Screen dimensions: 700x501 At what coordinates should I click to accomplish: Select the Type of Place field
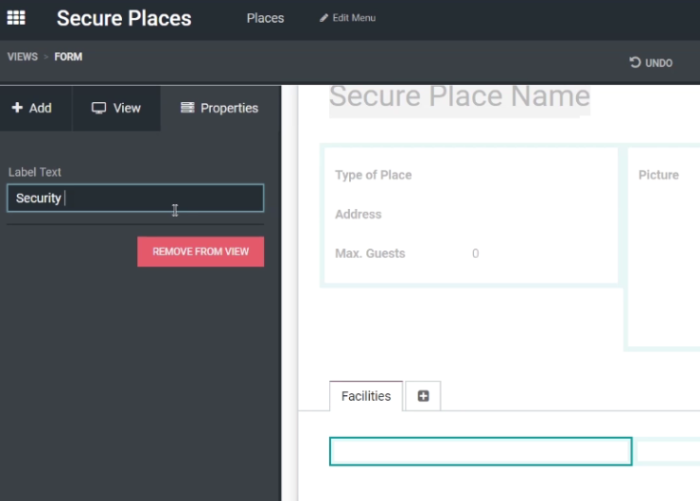pyautogui.click(x=374, y=175)
